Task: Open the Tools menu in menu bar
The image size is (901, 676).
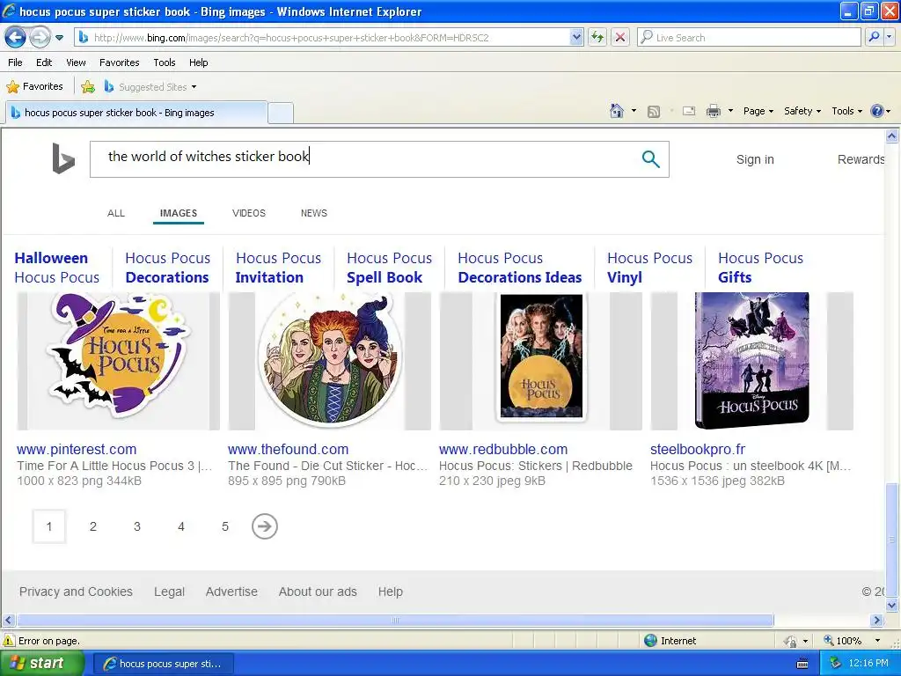Action: click(x=165, y=62)
